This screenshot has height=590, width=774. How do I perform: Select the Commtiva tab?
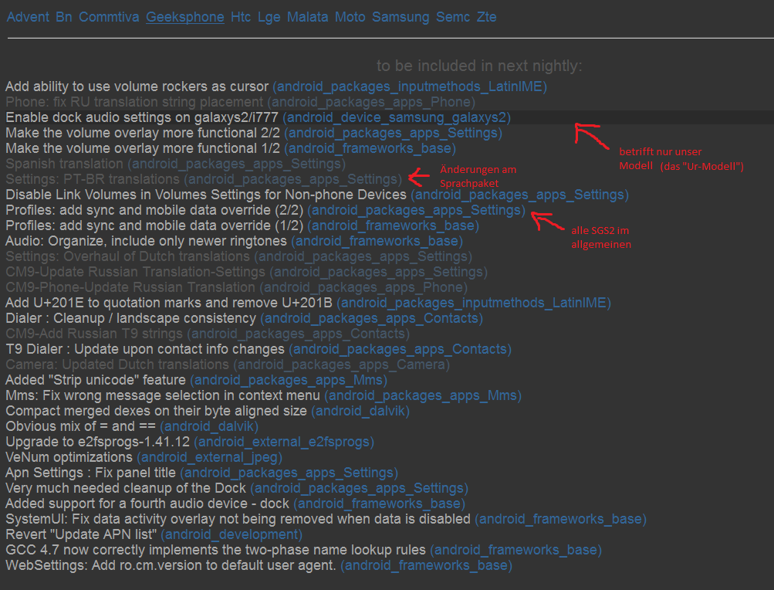[109, 17]
